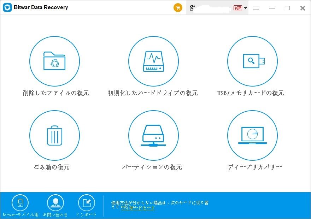Open formatted hard drive recovery
The image size is (311, 219).
point(153,61)
